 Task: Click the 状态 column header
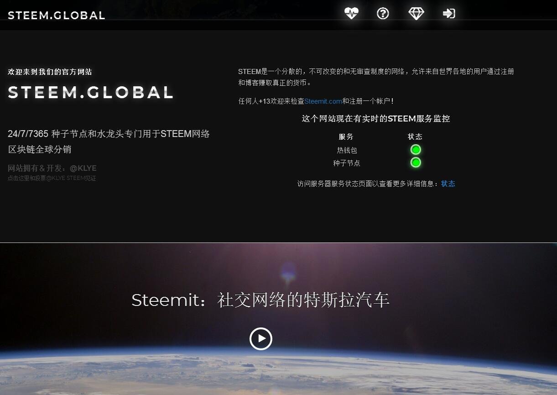(415, 137)
